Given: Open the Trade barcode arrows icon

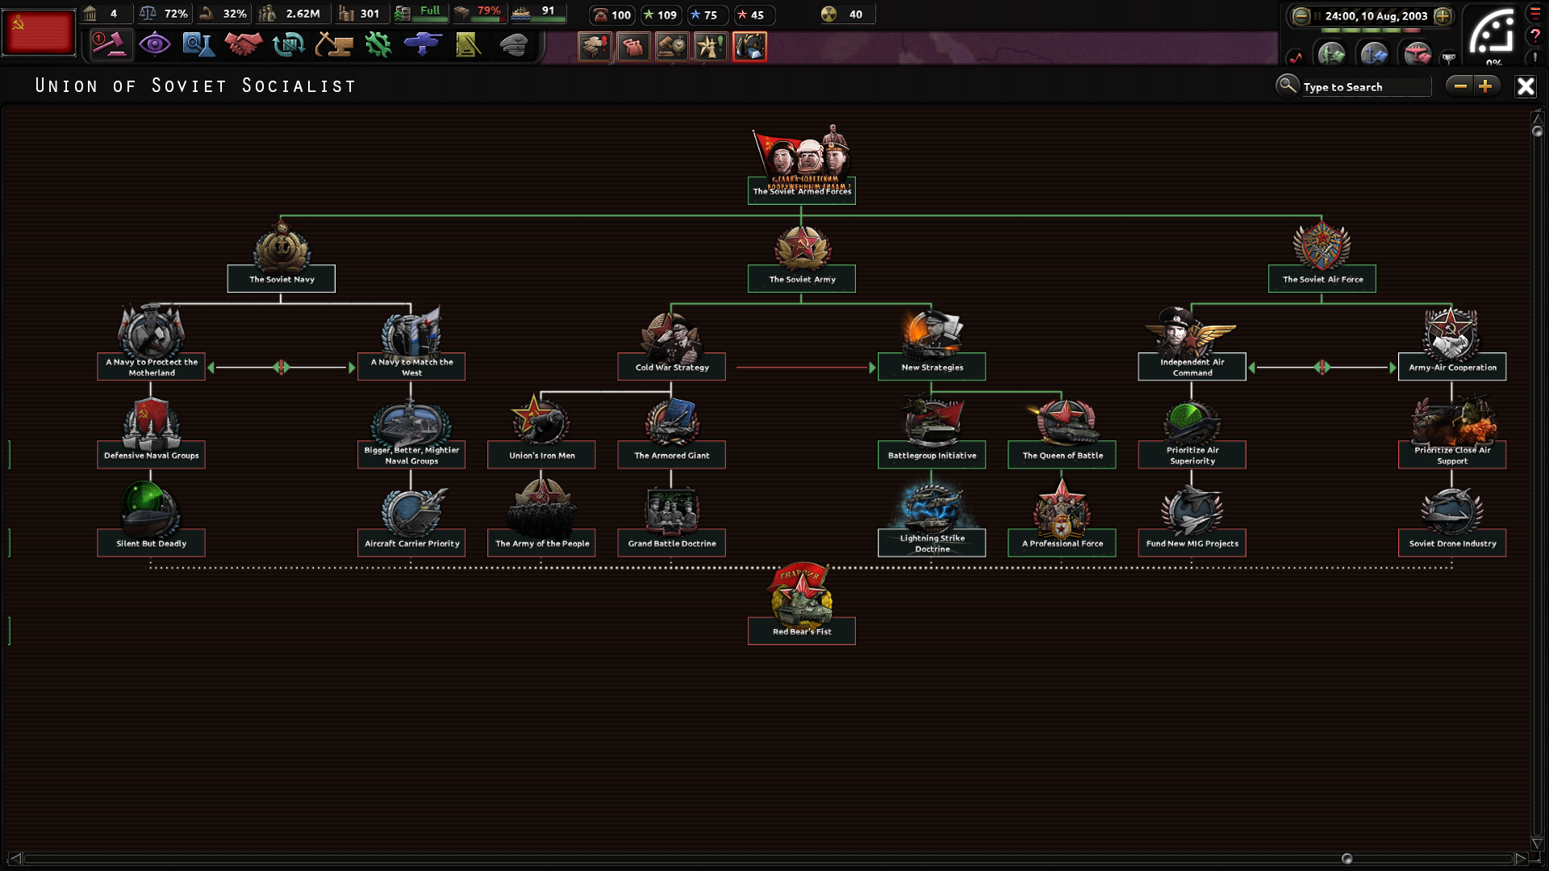Looking at the screenshot, I should [288, 44].
